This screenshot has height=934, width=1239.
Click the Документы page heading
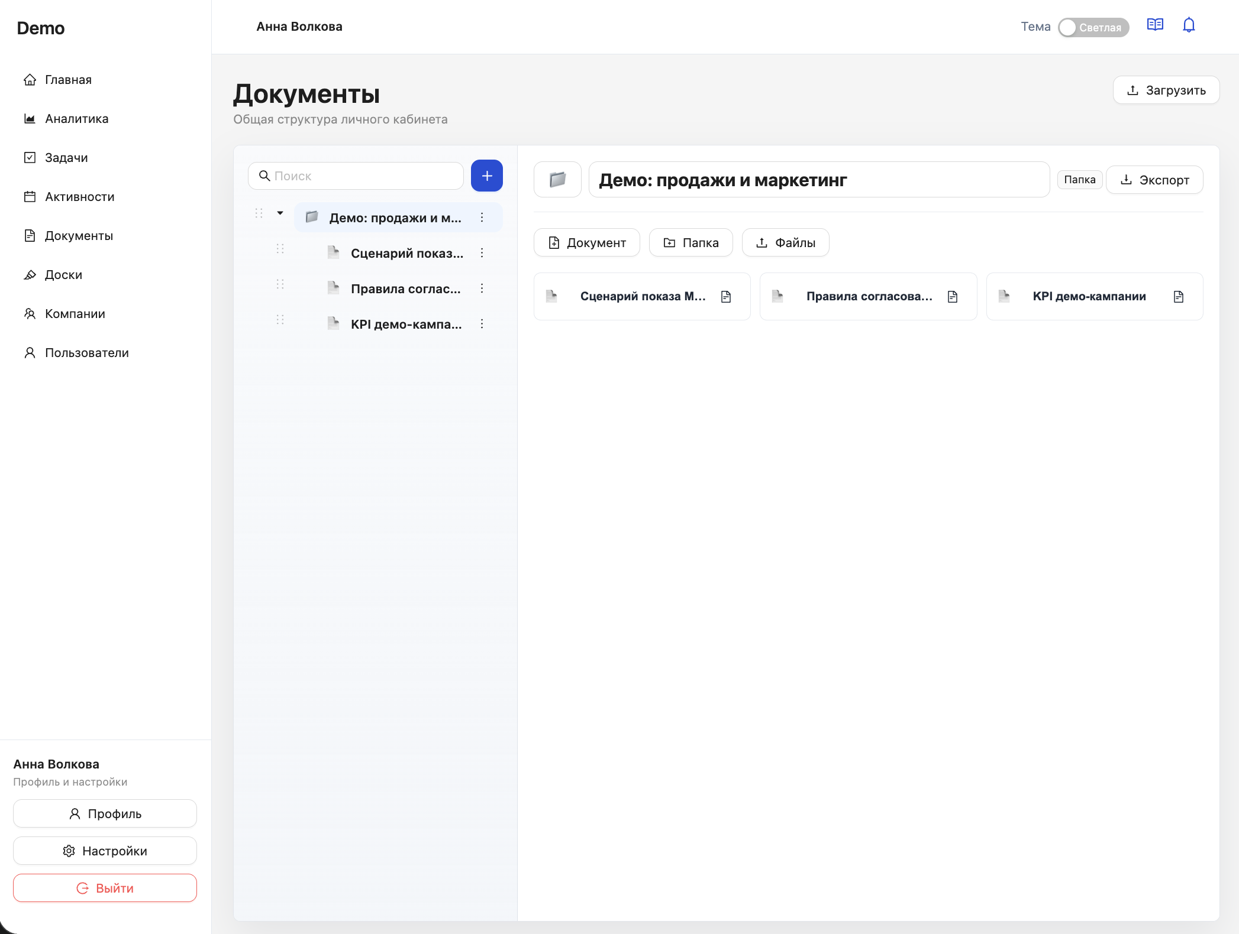pos(306,95)
